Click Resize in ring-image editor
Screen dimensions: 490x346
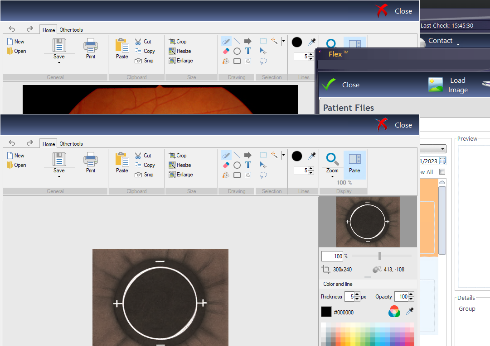click(x=180, y=165)
